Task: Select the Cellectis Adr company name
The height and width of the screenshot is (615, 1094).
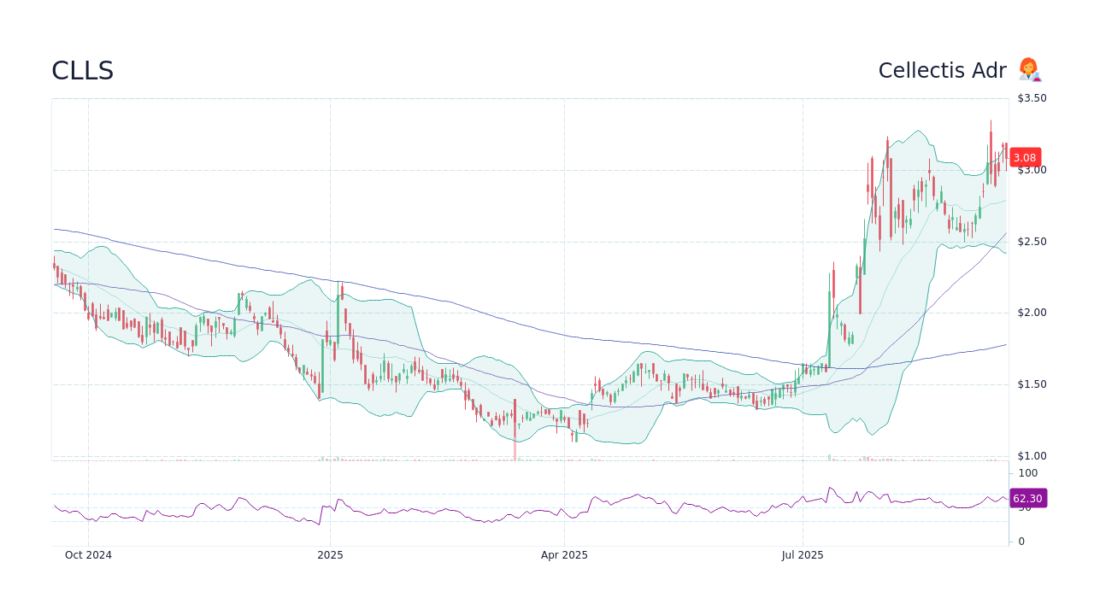Action: point(943,70)
